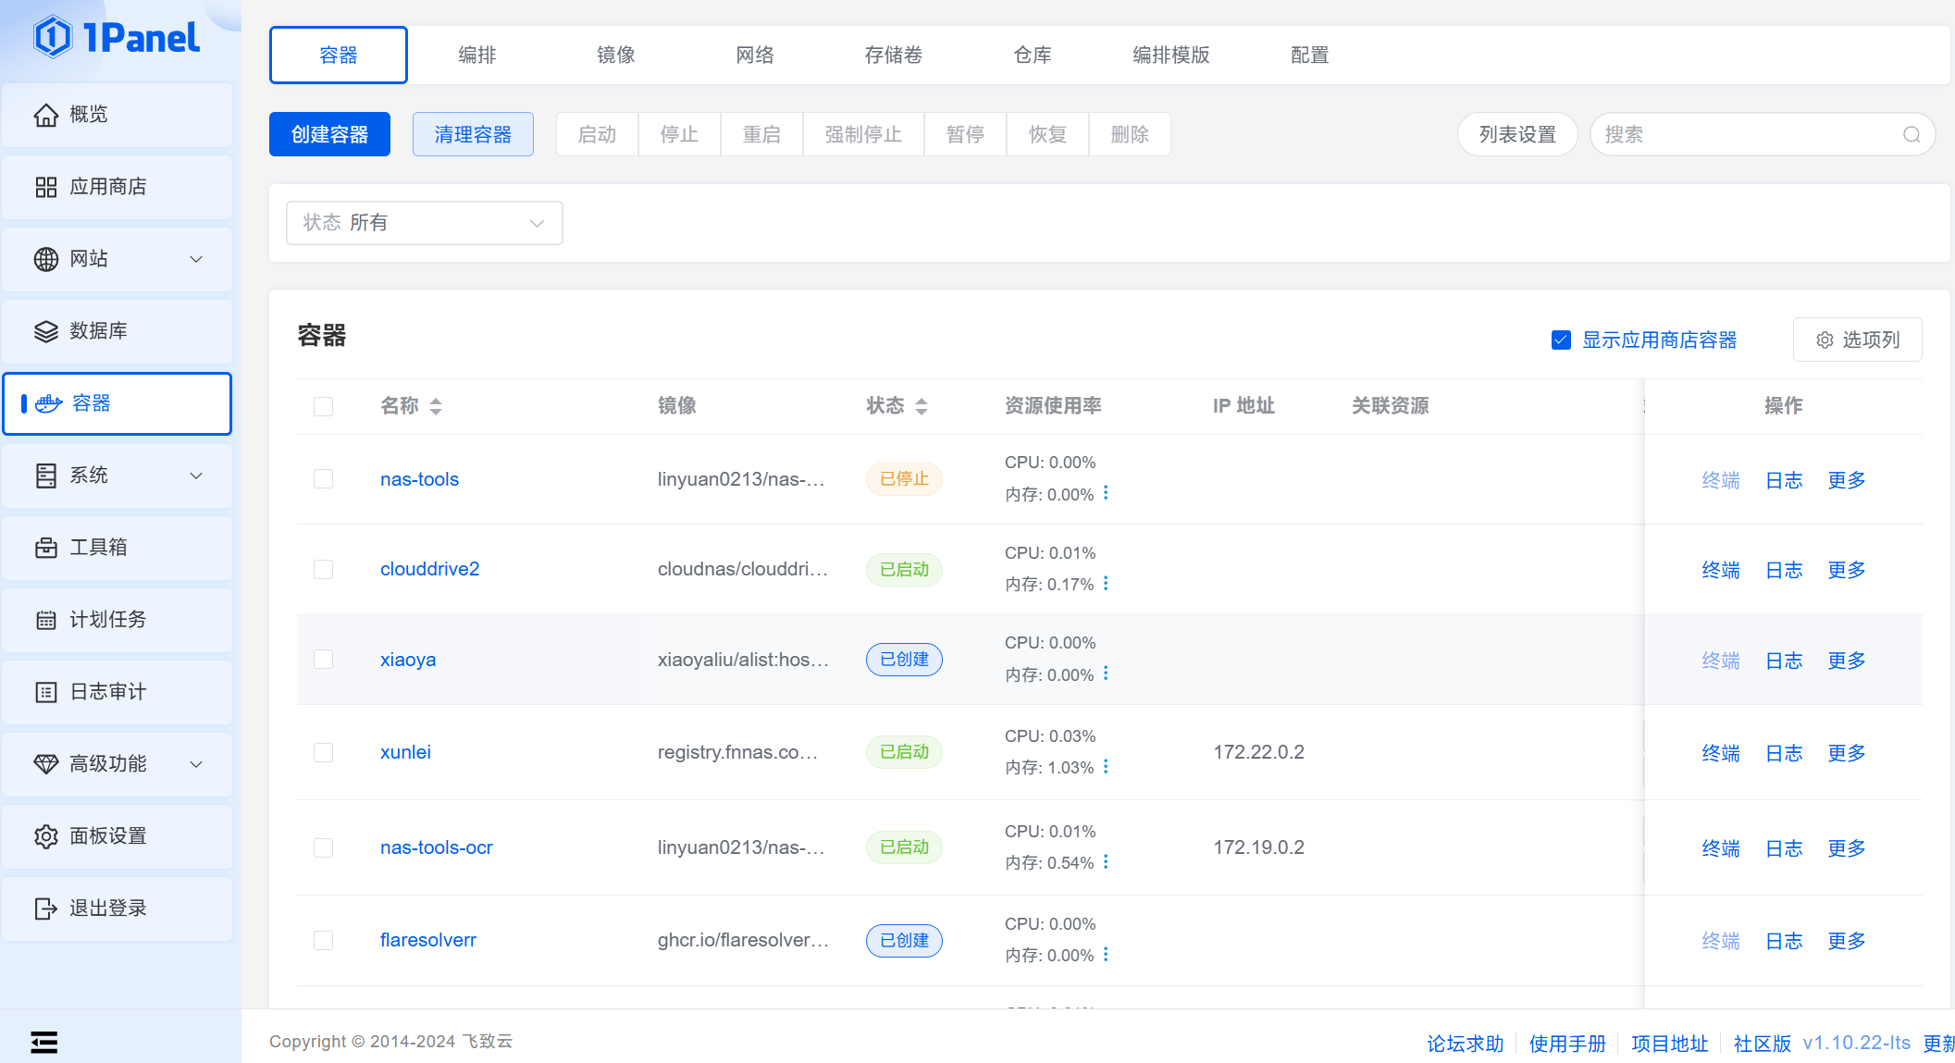Collapse sidebar with bottom menu icon
This screenshot has width=1955, height=1063.
[43, 1043]
